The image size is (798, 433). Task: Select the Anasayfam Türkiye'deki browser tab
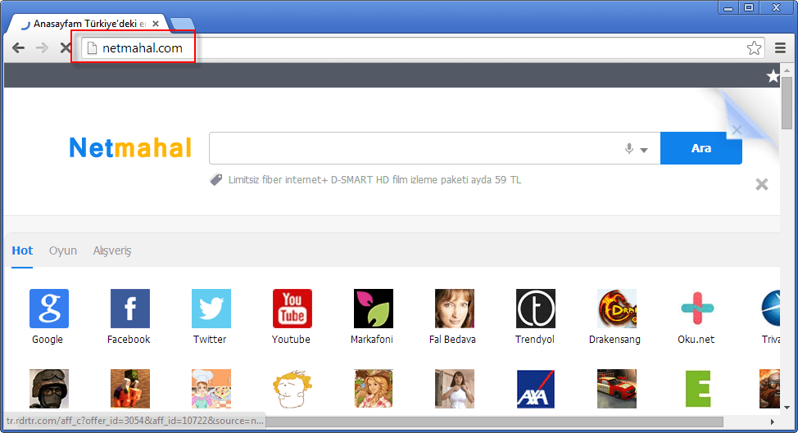click(x=89, y=24)
